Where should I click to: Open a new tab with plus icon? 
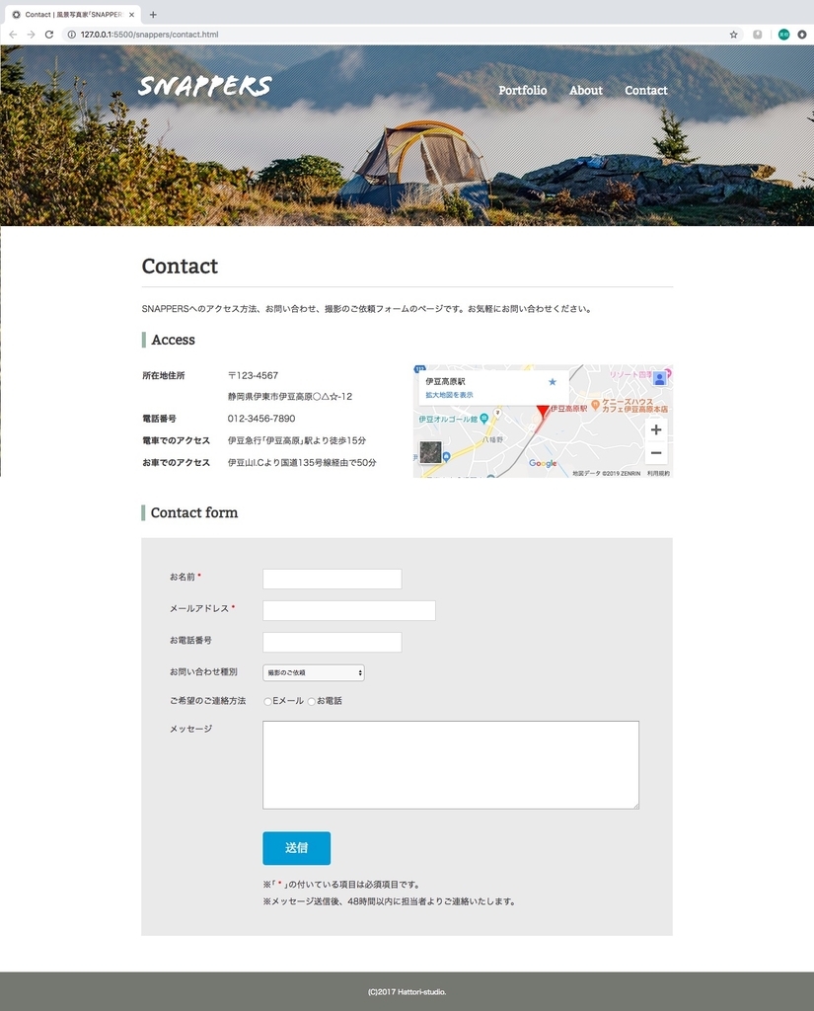pos(153,14)
